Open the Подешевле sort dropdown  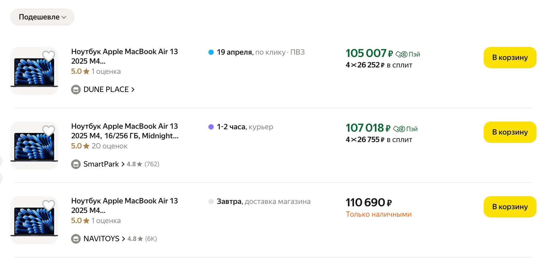coord(42,17)
